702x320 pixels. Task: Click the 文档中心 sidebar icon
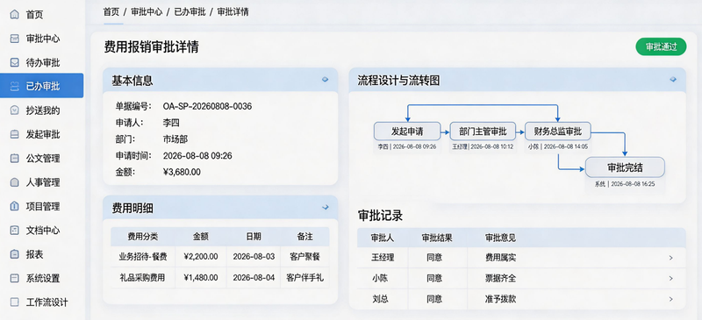click(x=14, y=231)
